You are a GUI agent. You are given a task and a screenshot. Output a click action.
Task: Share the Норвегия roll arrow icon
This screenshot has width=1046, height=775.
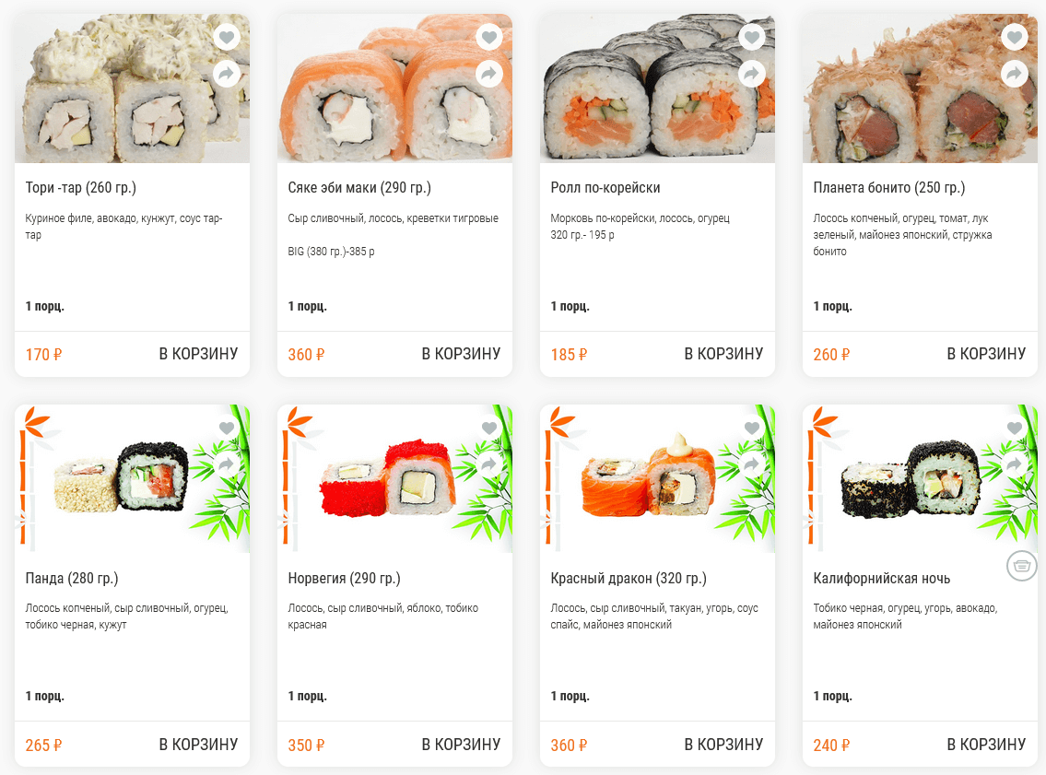pos(489,464)
